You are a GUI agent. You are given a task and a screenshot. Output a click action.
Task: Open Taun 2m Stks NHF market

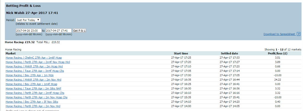tap(33, 89)
